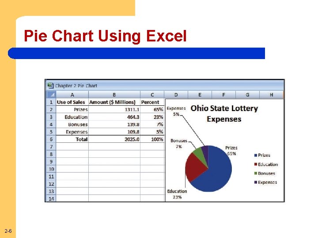The height and width of the screenshot is (238, 318).
Task: Click the cell with value 139.8
Action: 114,124
